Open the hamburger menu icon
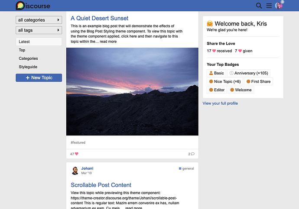The image size is (299, 209). (269, 6)
